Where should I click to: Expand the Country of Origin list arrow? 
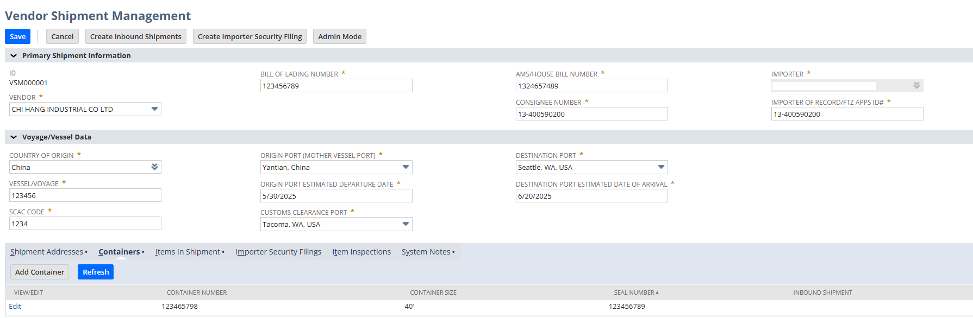click(x=154, y=167)
